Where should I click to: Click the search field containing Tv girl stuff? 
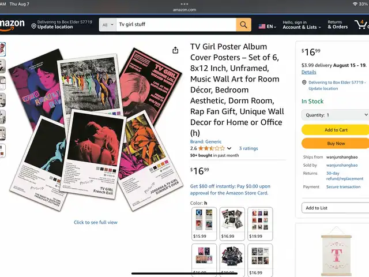(176, 24)
